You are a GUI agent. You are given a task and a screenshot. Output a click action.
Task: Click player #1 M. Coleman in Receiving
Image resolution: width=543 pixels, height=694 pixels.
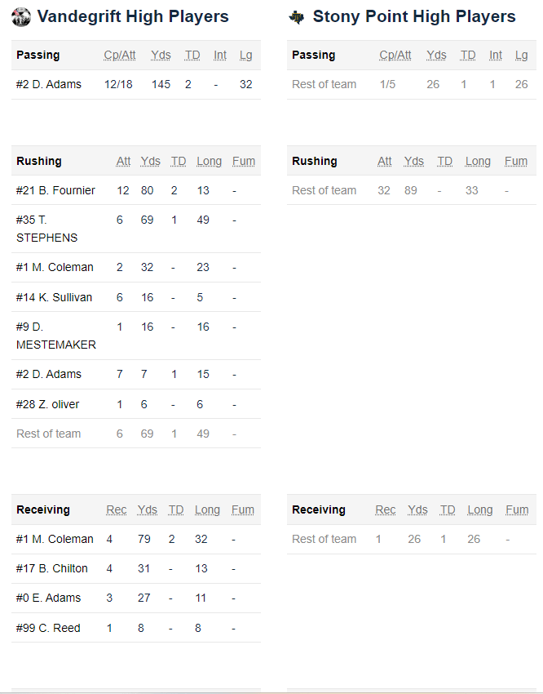click(55, 539)
